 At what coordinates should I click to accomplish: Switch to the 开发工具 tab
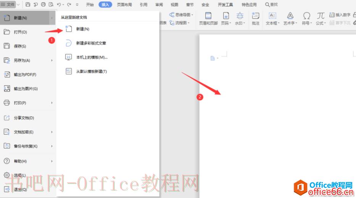(225, 5)
